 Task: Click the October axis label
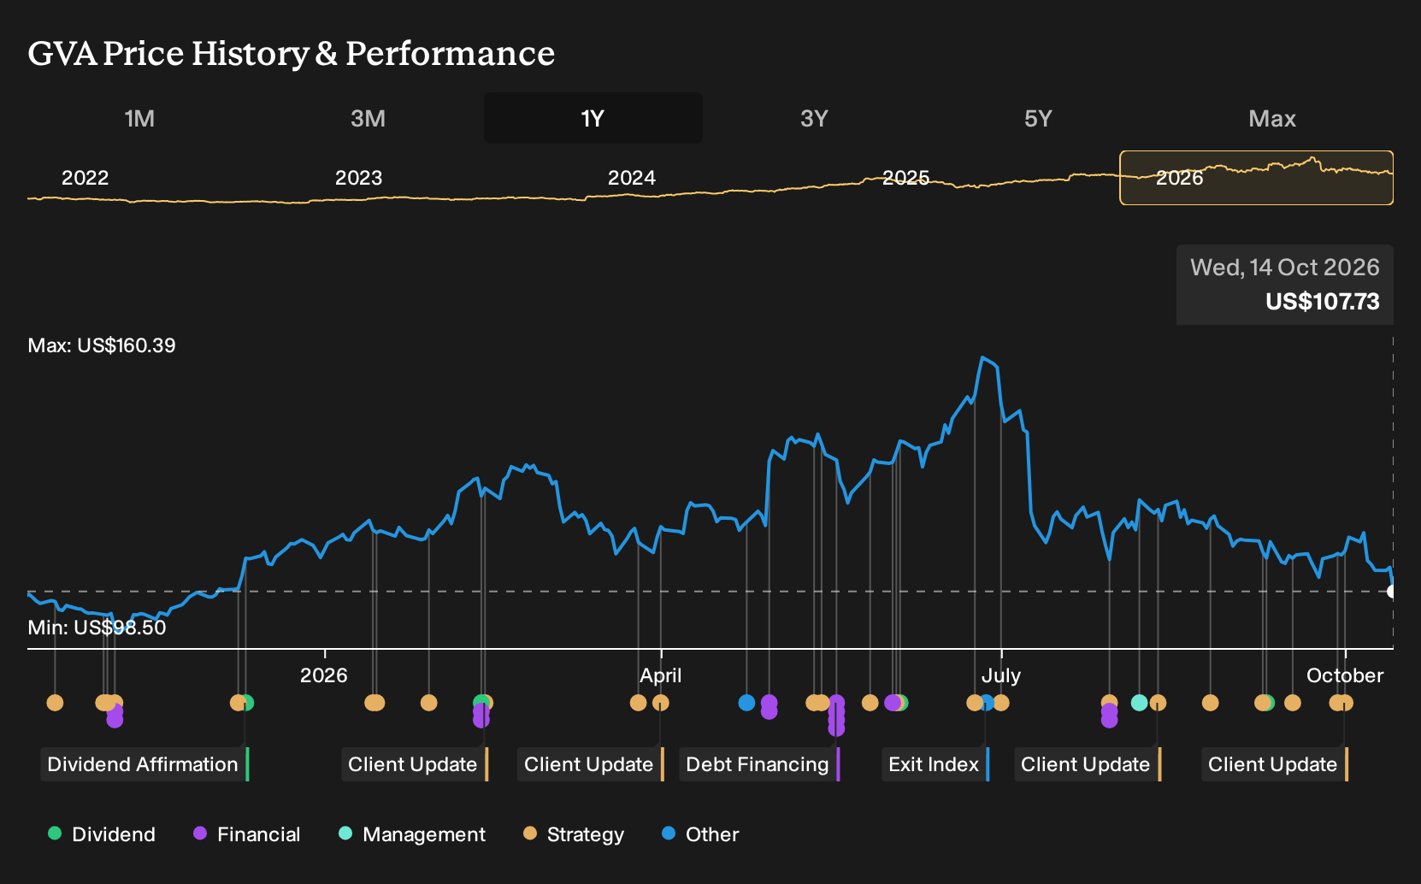(1345, 675)
